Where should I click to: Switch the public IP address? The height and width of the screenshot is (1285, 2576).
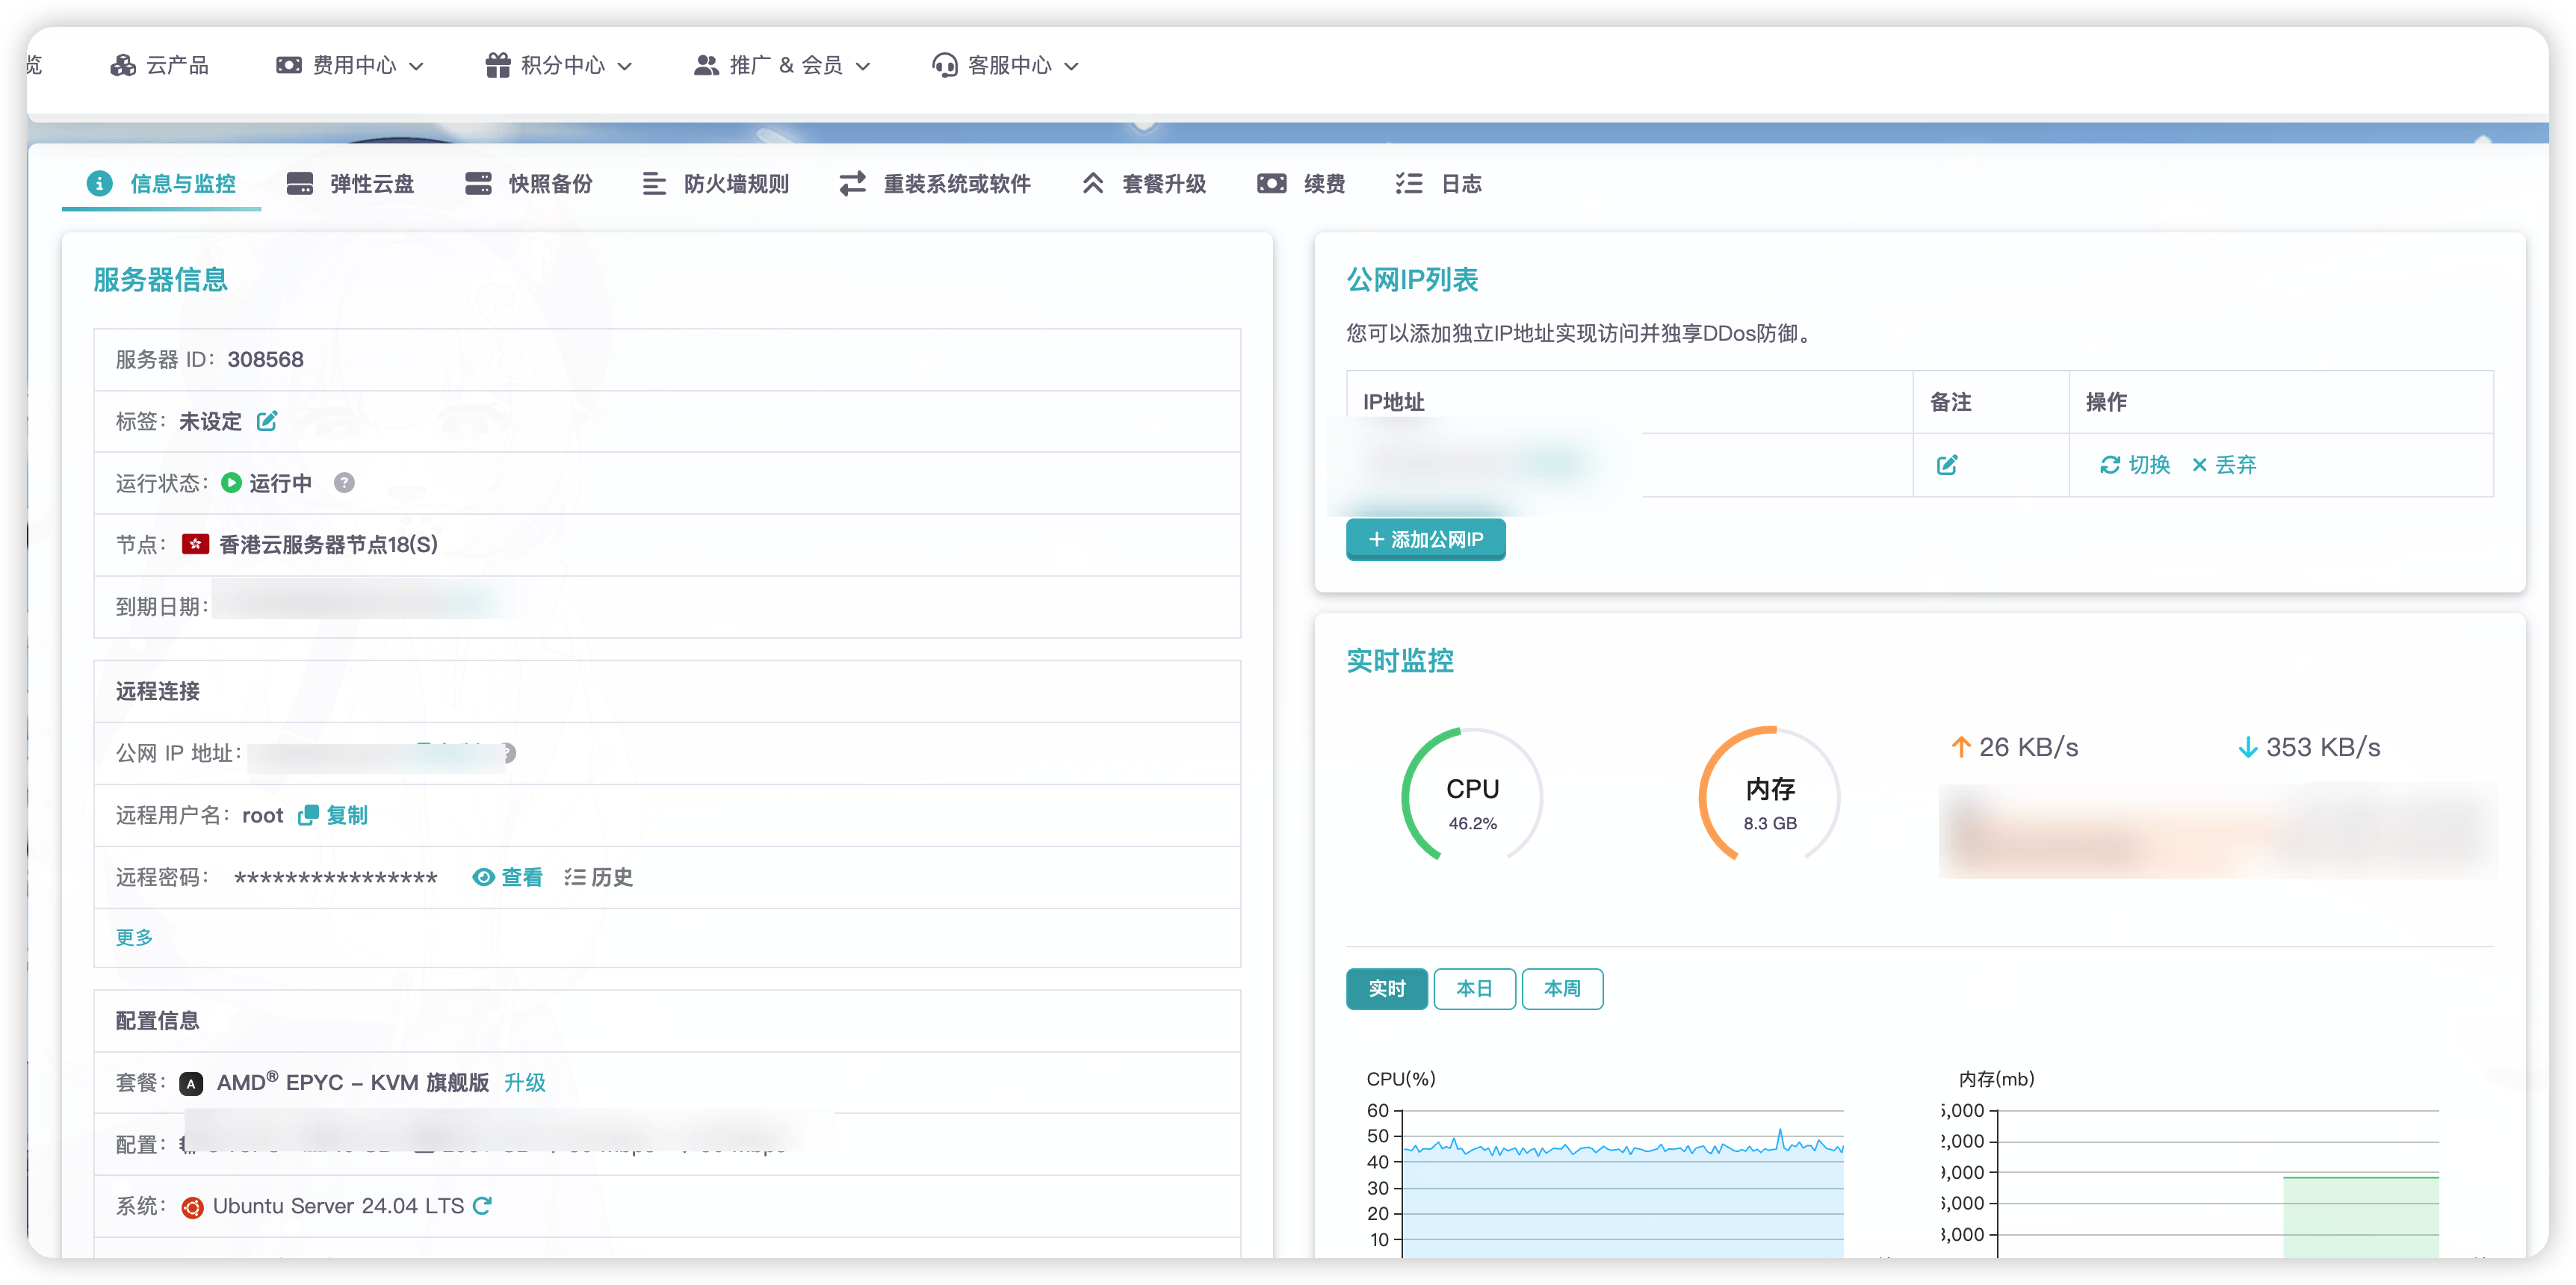pyautogui.click(x=2134, y=465)
